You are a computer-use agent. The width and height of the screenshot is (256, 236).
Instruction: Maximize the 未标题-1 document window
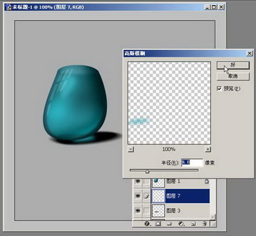point(214,7)
